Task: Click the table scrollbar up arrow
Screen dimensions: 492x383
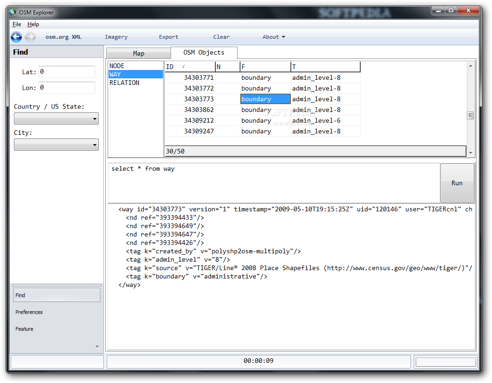Action: (x=471, y=66)
